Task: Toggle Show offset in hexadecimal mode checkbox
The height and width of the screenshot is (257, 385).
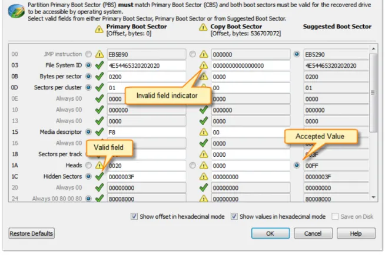Action: [134, 216]
